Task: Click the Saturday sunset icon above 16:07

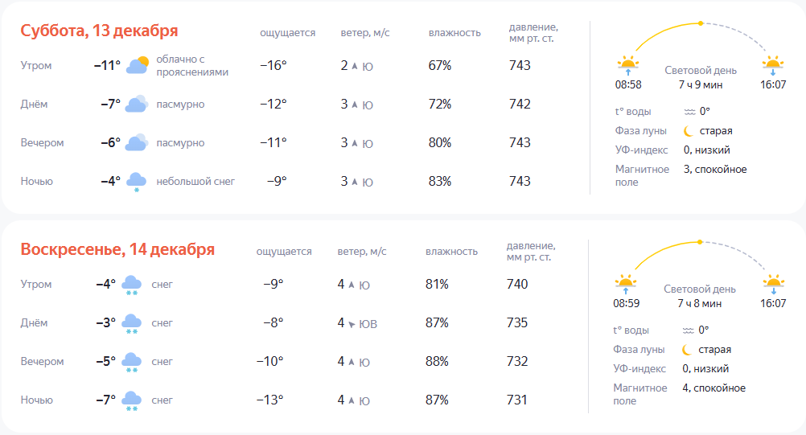Action: 772,64
